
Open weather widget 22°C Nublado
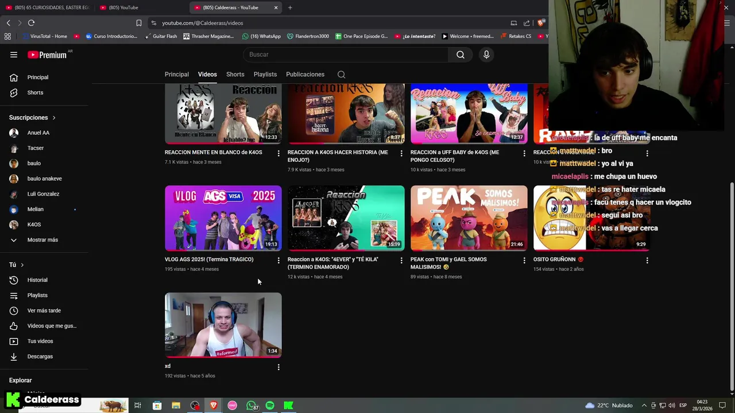coord(609,406)
